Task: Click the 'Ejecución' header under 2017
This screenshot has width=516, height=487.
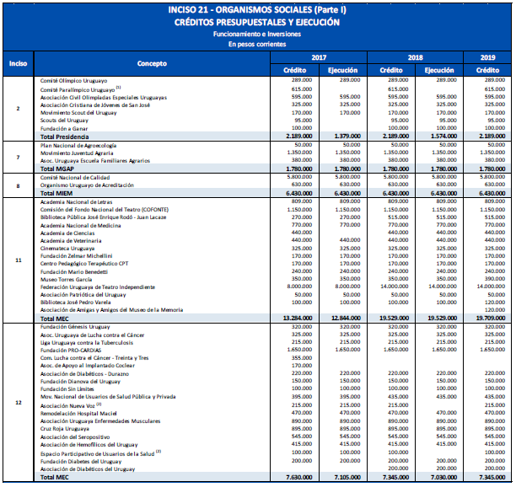Action: pyautogui.click(x=342, y=70)
